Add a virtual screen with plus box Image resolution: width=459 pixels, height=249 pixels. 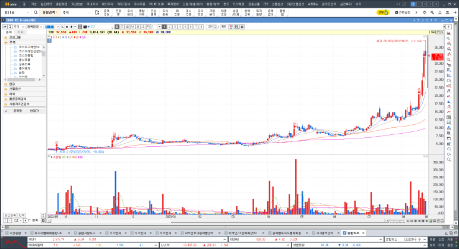coord(436,4)
